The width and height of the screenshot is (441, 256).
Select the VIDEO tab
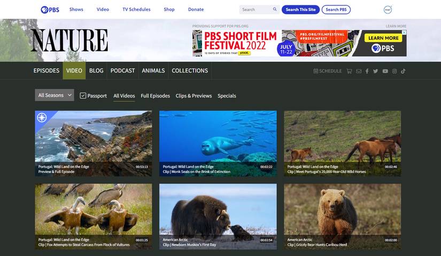pos(74,70)
